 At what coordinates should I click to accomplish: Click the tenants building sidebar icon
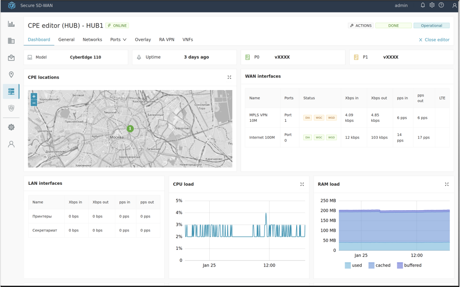pos(11,41)
